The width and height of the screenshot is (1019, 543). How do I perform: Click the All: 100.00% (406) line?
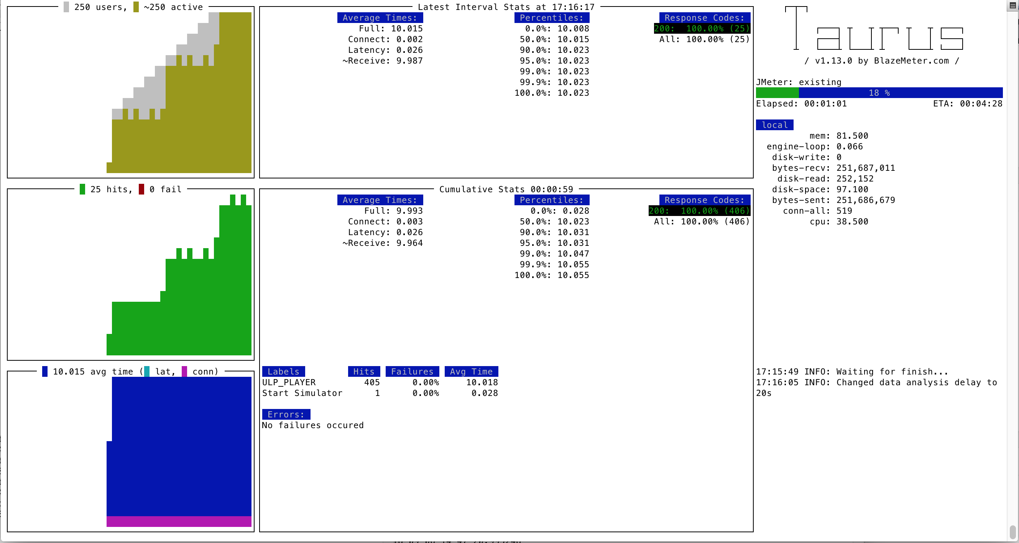(x=702, y=221)
